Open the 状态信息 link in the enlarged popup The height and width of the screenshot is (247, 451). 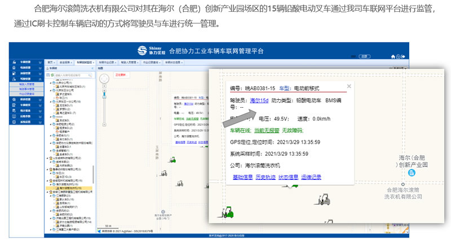tap(288, 177)
